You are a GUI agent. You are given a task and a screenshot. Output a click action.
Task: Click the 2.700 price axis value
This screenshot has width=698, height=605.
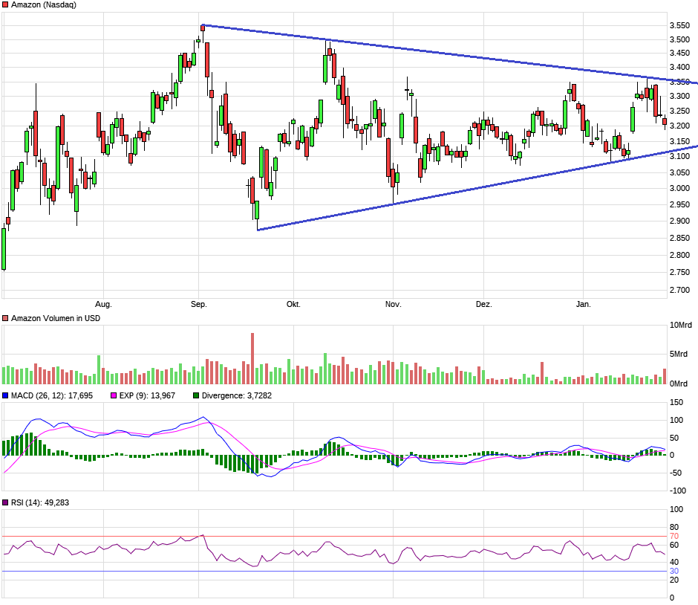click(x=679, y=290)
